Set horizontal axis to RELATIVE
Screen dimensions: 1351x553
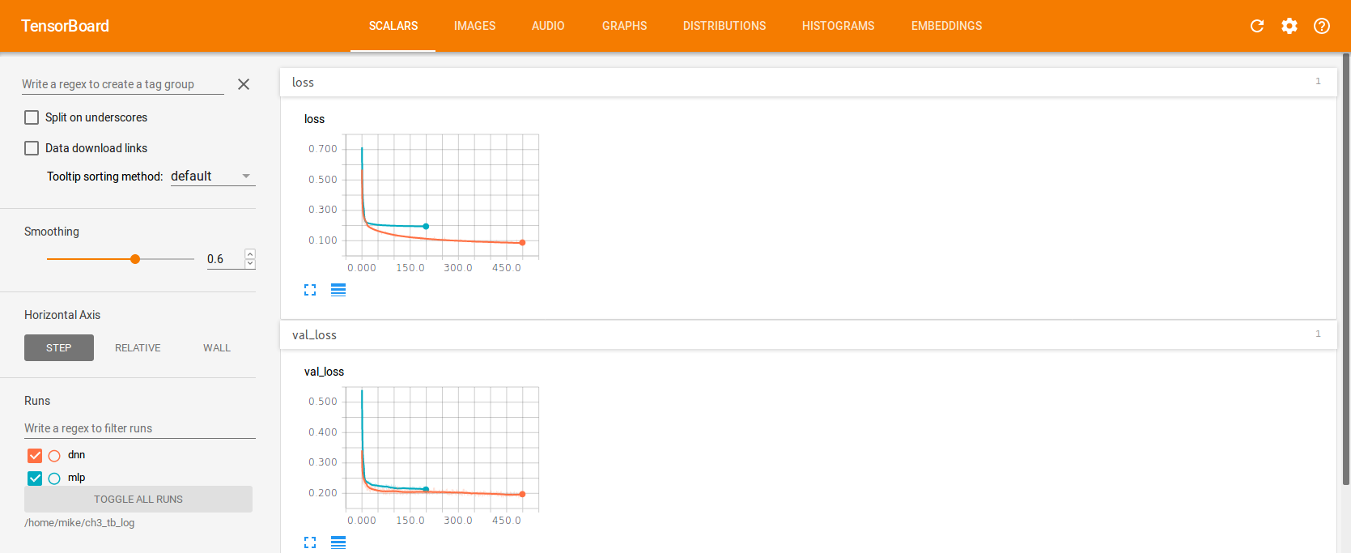138,348
